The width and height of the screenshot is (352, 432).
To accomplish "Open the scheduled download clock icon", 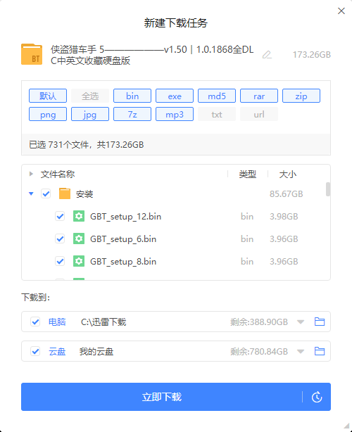I will [317, 397].
